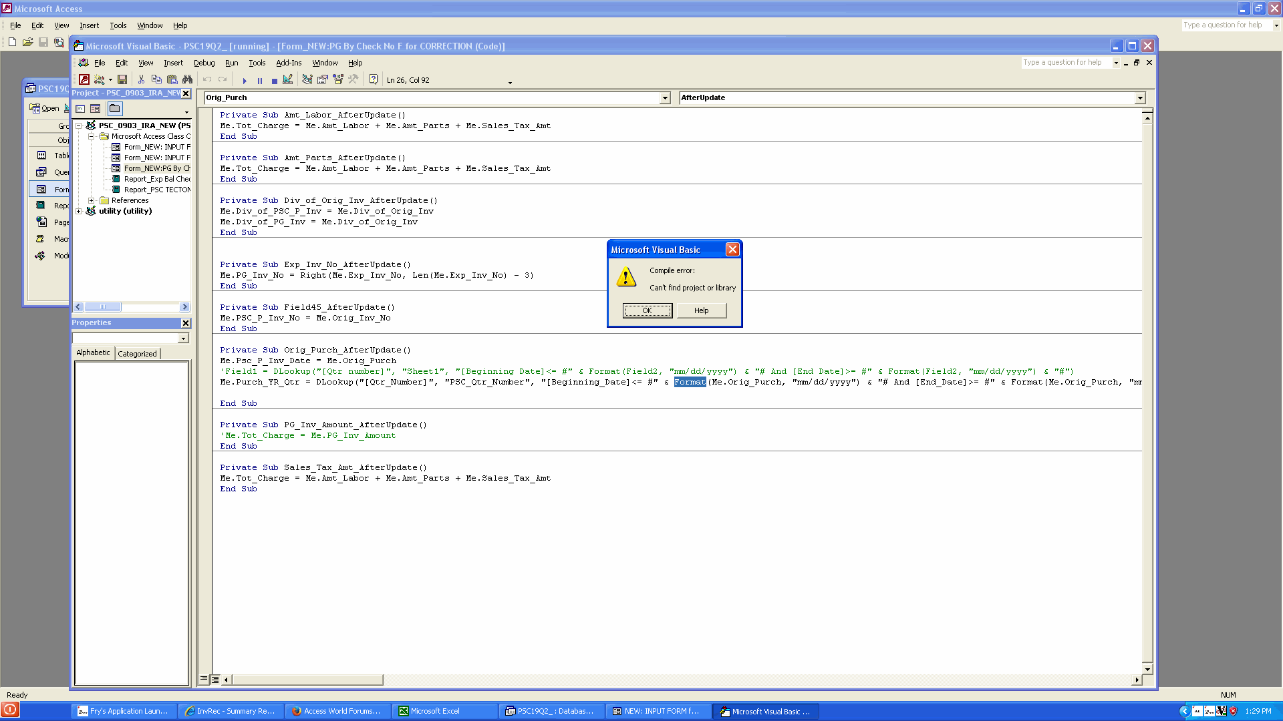Image resolution: width=1283 pixels, height=721 pixels.
Task: Open the Orig_Purch object dropdown
Action: pyautogui.click(x=665, y=98)
